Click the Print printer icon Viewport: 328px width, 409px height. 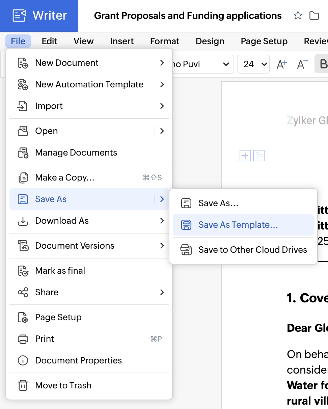[23, 339]
